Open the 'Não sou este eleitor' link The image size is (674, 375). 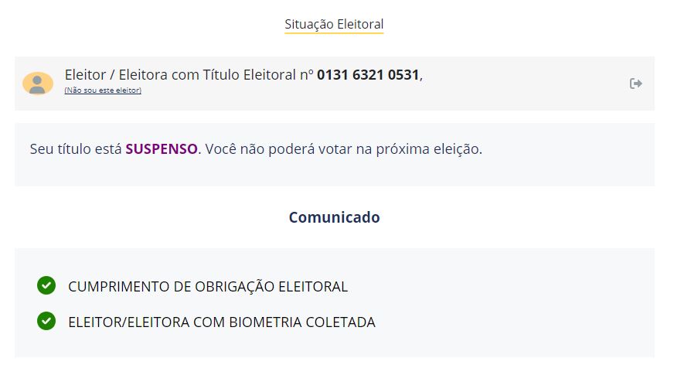point(103,90)
